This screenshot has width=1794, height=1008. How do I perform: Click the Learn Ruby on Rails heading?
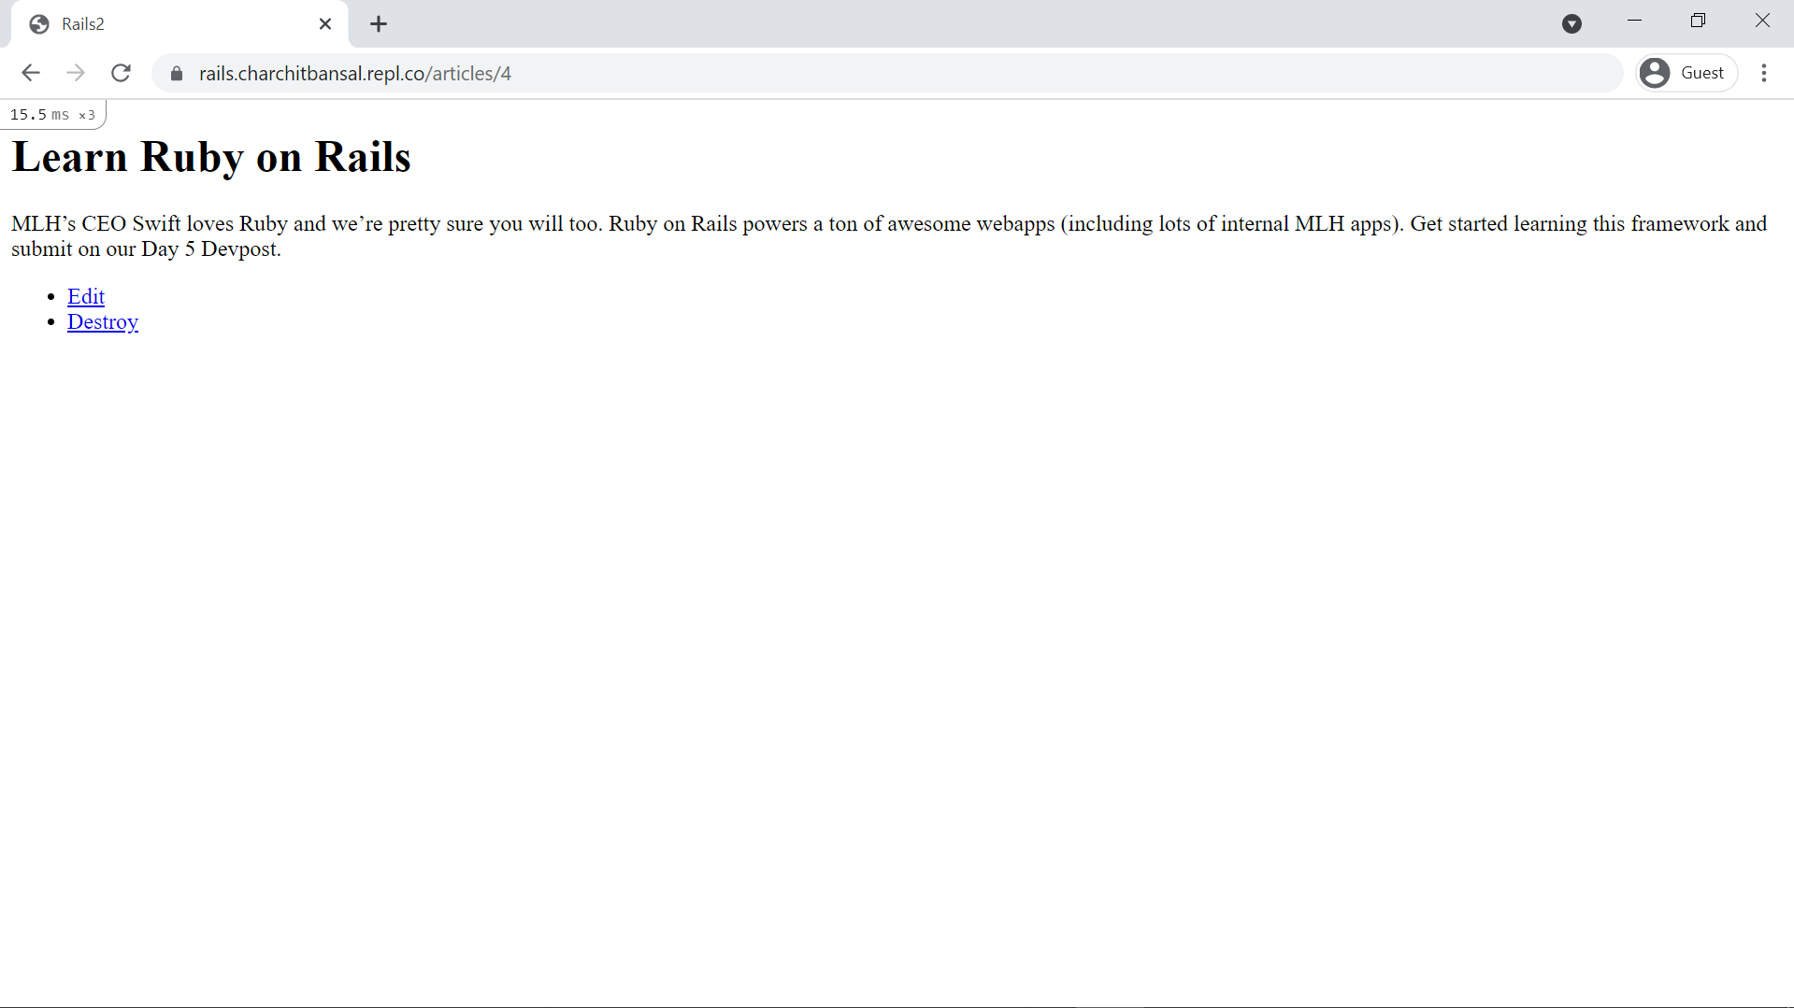[211, 156]
